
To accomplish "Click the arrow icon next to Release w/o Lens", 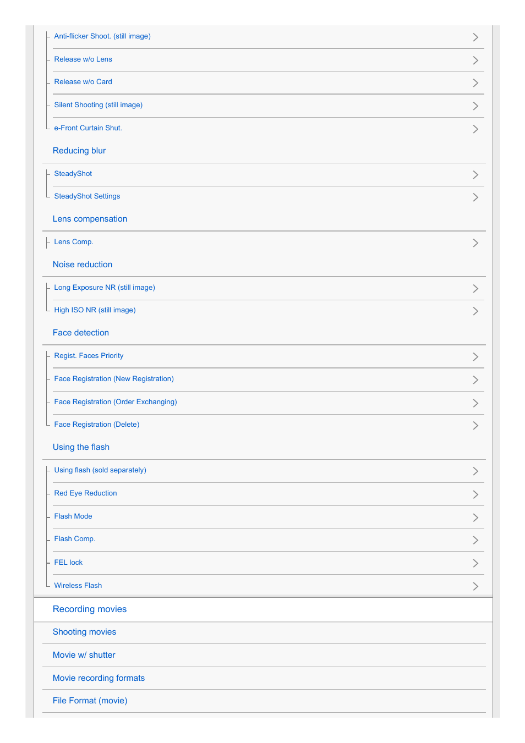I will [x=475, y=60].
